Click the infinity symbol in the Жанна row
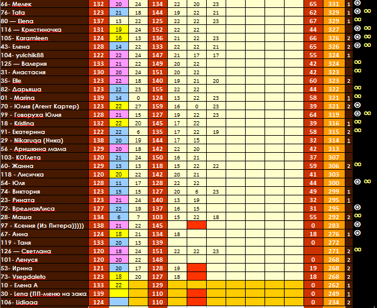377x308 pixels. point(358,166)
